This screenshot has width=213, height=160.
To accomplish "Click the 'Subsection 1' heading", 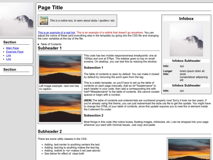I will (x=93, y=68).
